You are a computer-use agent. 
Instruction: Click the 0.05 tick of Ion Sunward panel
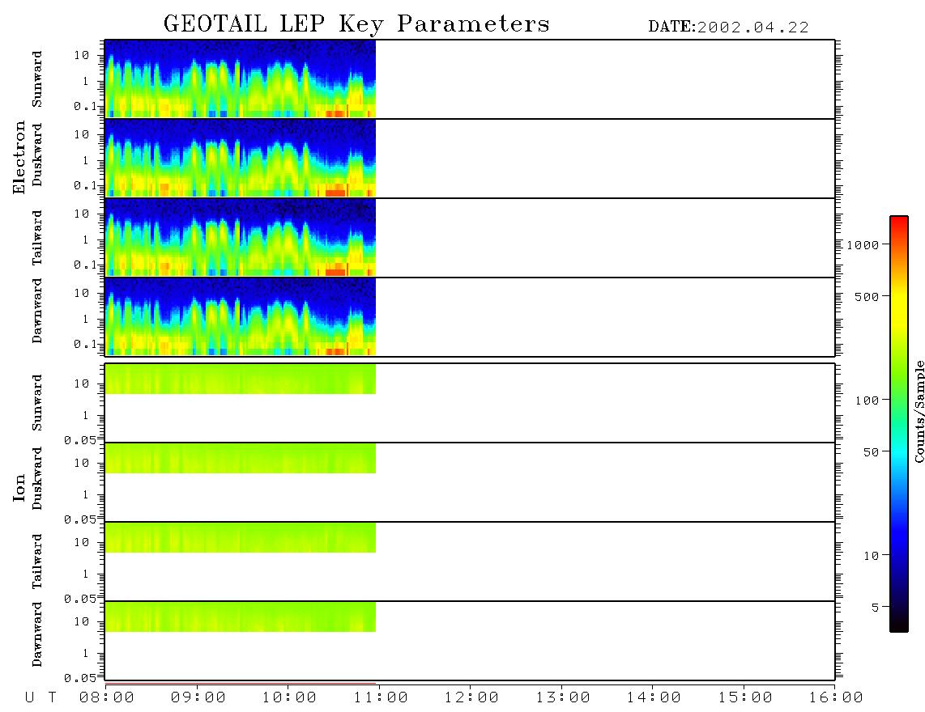79,440
